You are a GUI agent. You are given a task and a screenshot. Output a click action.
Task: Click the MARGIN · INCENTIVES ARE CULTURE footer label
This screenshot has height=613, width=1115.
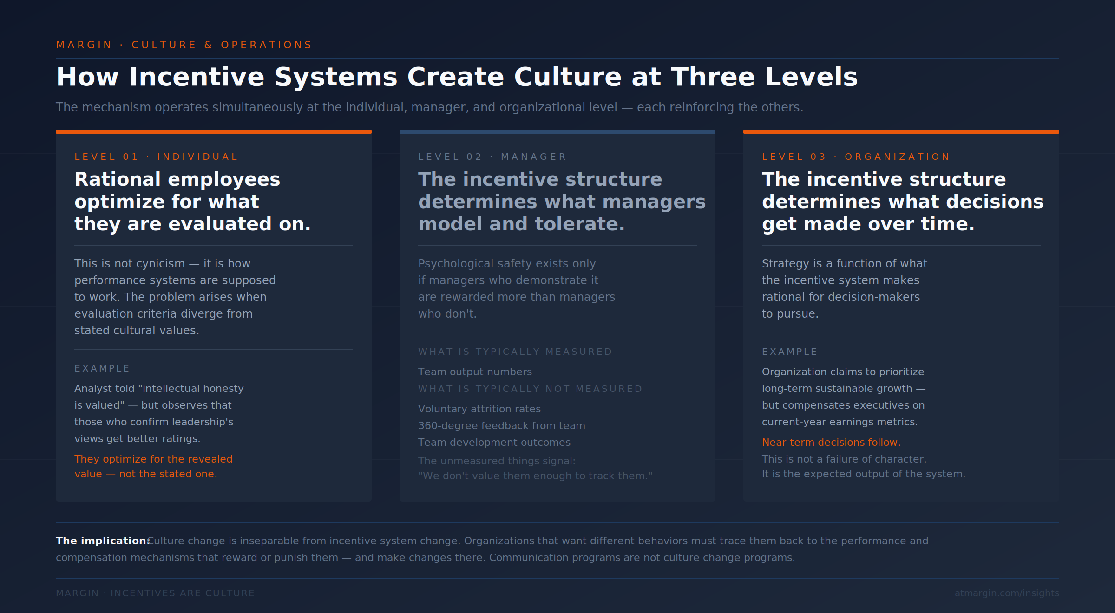click(155, 593)
